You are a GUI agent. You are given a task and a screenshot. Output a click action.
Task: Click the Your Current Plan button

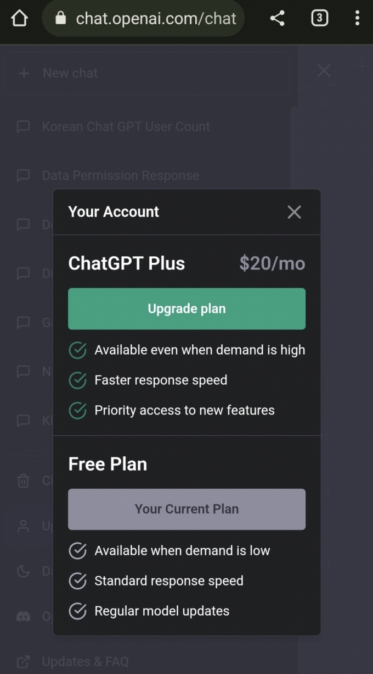pyautogui.click(x=187, y=509)
